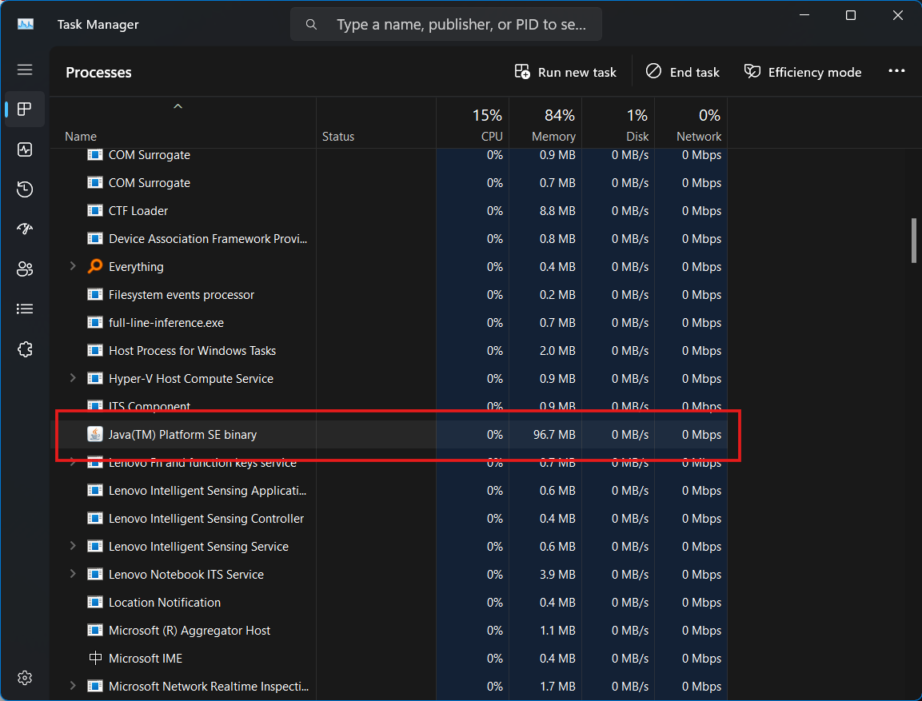Sort processes by Disk column

coord(619,123)
